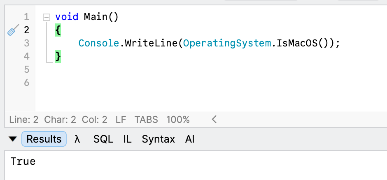Show the Syntax tab
This screenshot has height=180, width=387.
point(158,139)
